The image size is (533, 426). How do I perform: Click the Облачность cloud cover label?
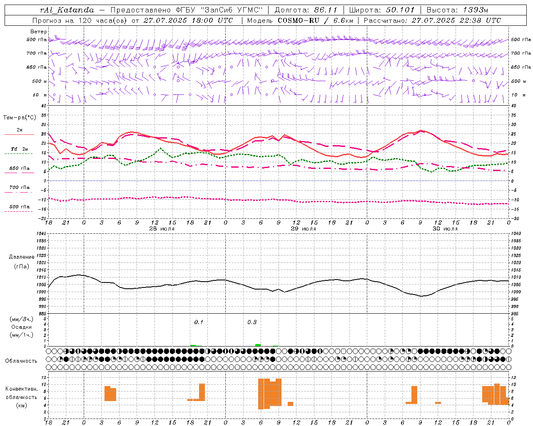click(x=21, y=361)
